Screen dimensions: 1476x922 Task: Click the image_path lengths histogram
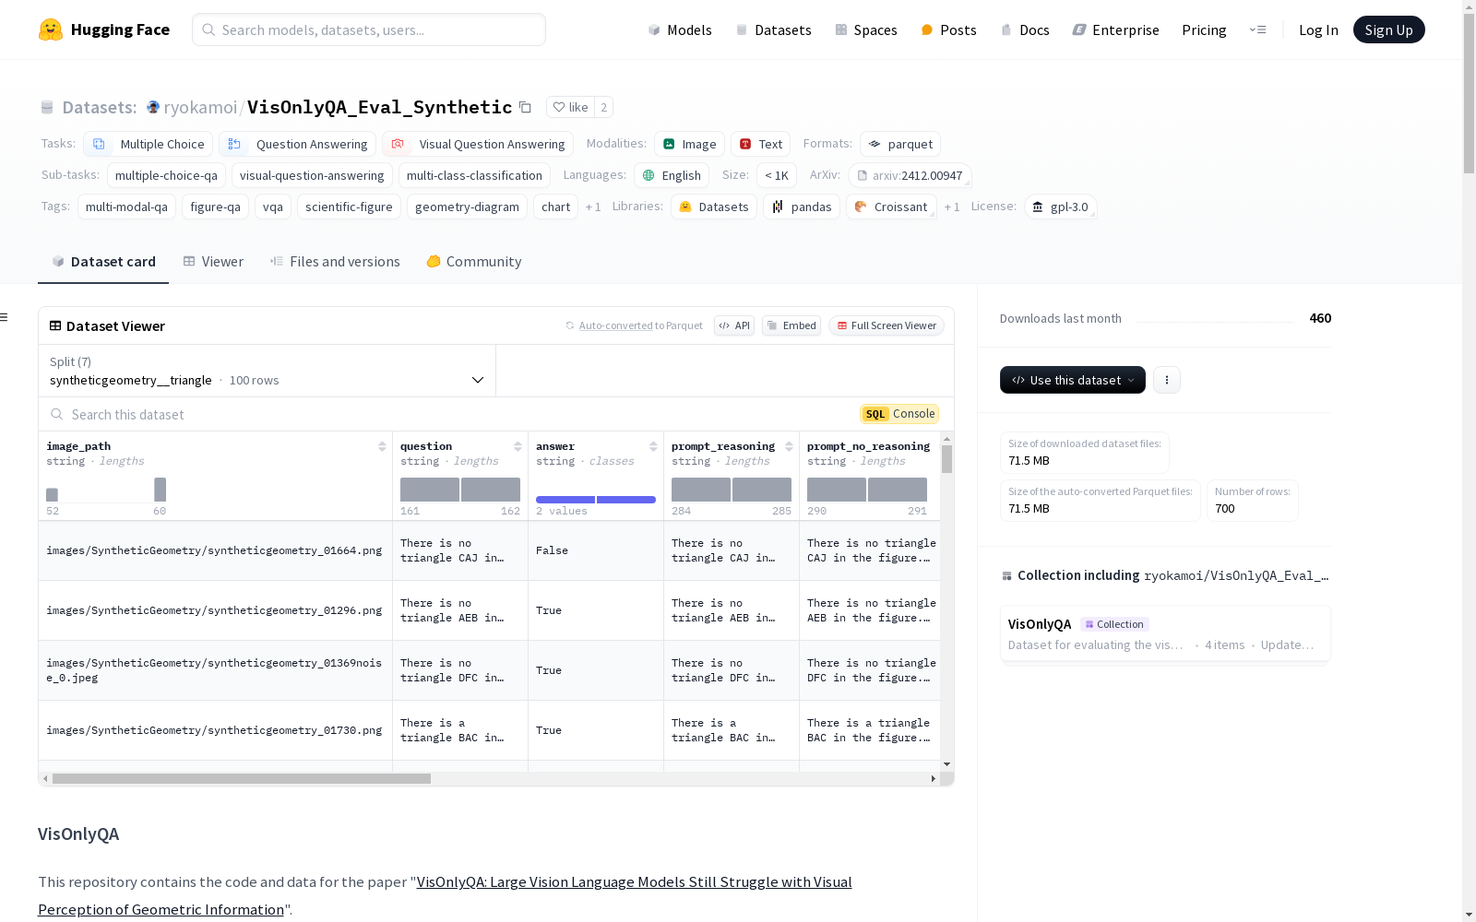tap(106, 490)
